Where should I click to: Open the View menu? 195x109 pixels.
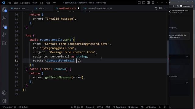pos(35,3)
